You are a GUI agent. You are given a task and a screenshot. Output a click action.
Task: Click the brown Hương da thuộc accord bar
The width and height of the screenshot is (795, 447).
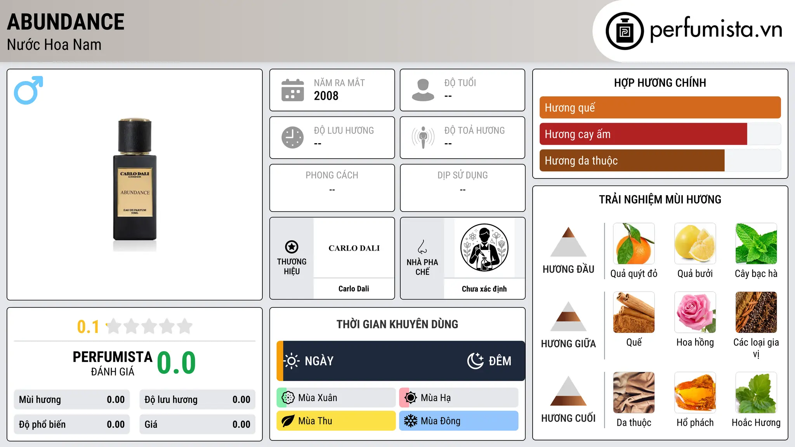tap(632, 160)
